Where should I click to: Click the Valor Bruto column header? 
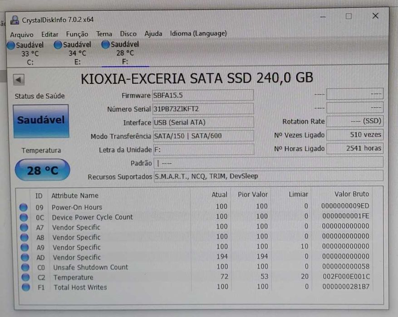(352, 194)
